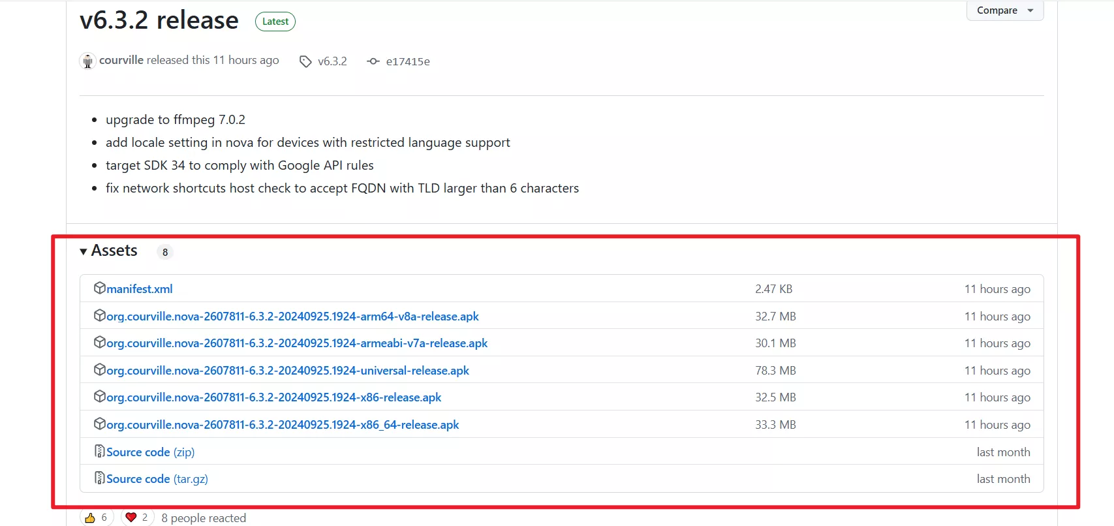Download Source code (zip)
Viewport: 1114px width, 526px height.
(151, 452)
